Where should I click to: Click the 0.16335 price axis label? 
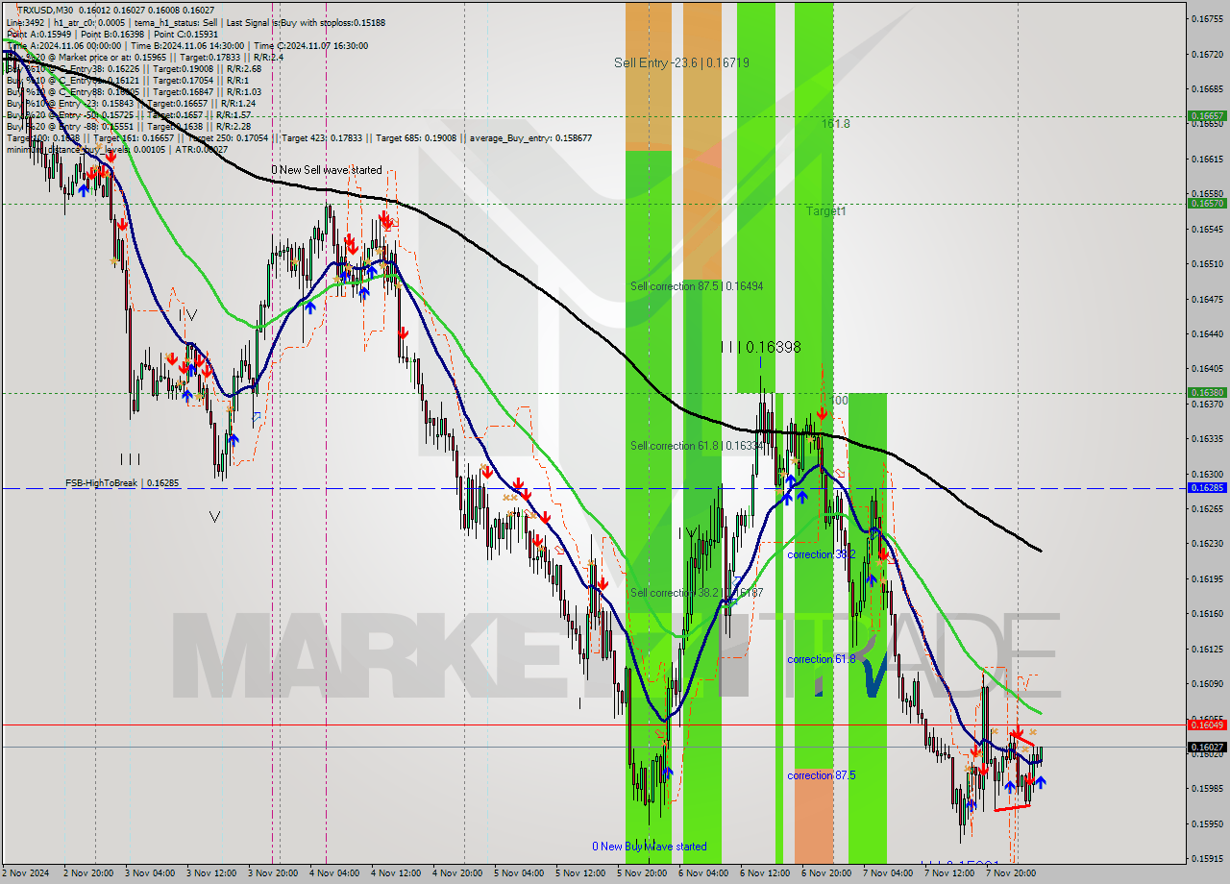1207,438
